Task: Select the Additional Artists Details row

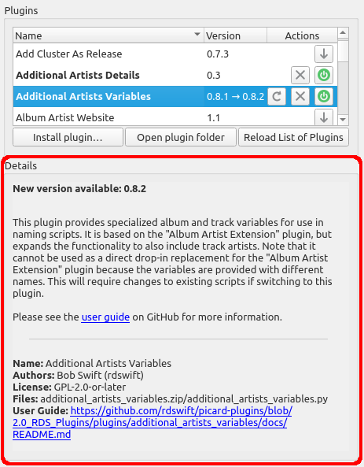Action: click(175, 75)
